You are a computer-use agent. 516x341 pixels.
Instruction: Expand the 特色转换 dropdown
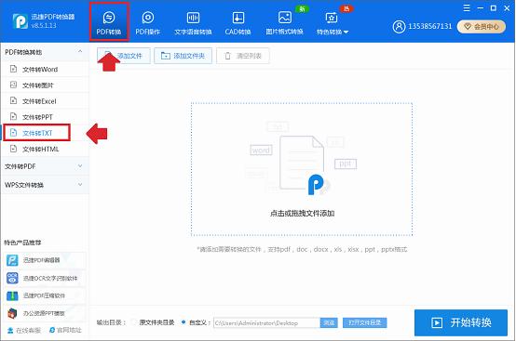pyautogui.click(x=332, y=22)
